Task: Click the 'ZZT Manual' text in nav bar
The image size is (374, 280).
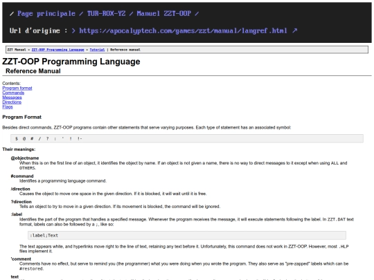Action: [x=17, y=50]
